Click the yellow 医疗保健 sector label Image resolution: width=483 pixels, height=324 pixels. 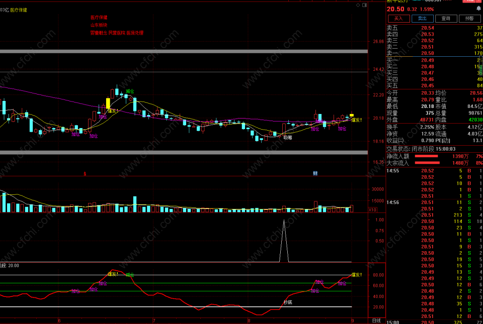(x=19, y=10)
